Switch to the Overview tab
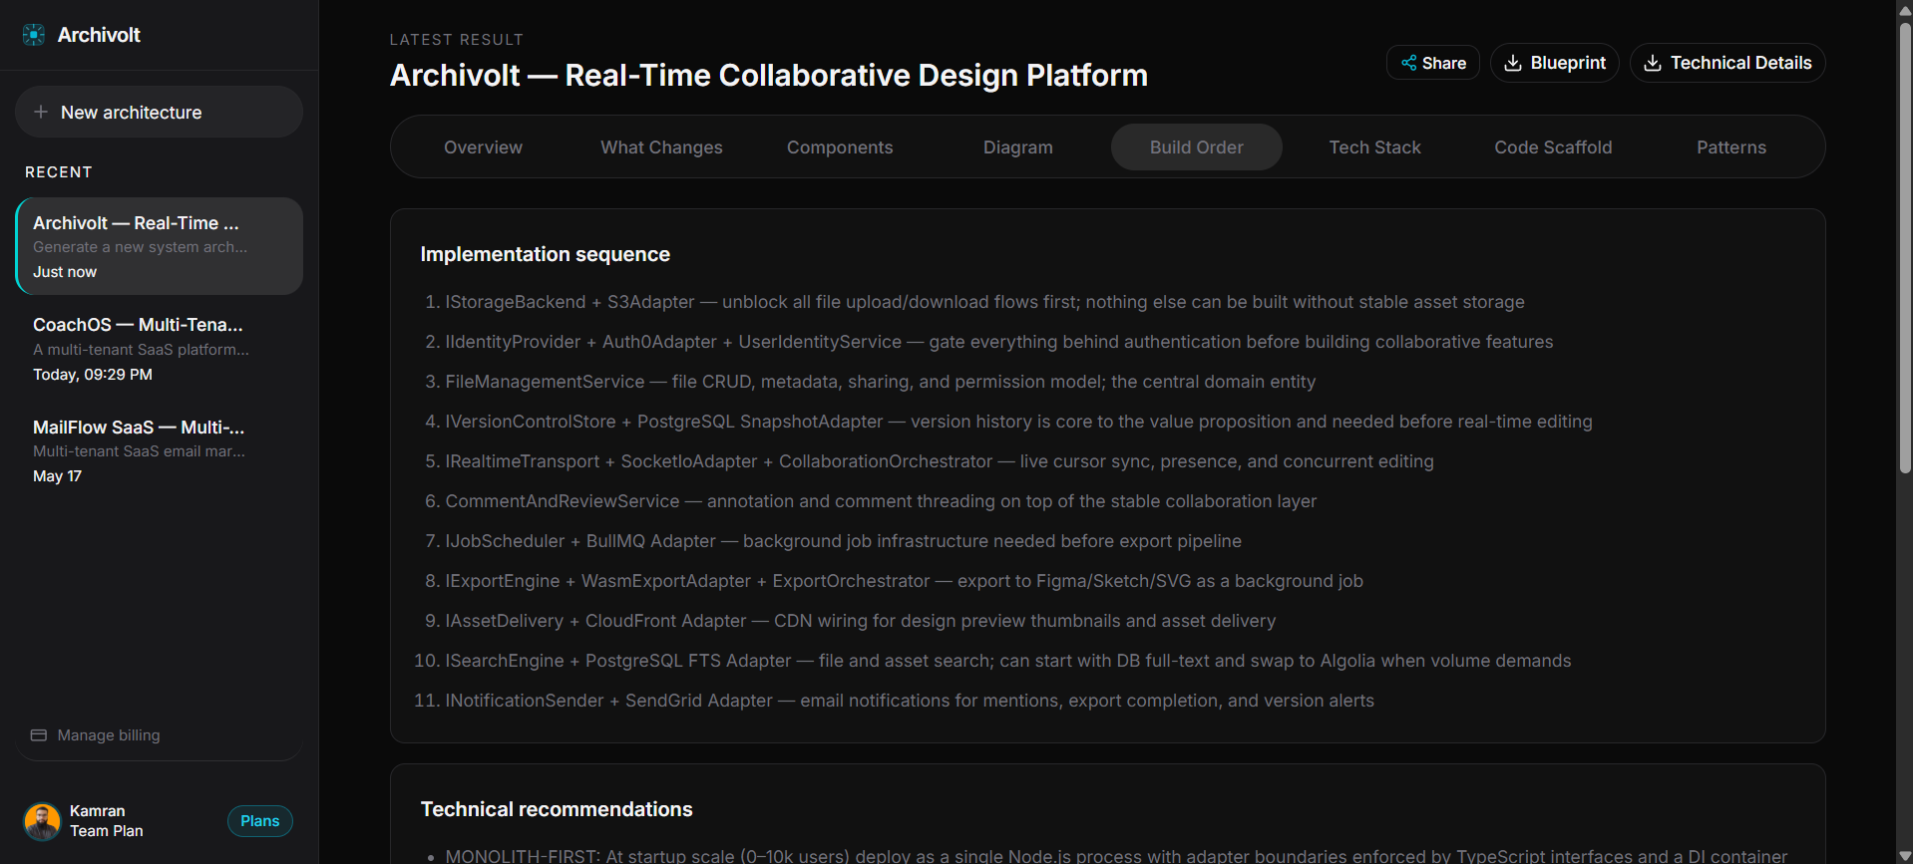Viewport: 1913px width, 864px height. [x=483, y=147]
